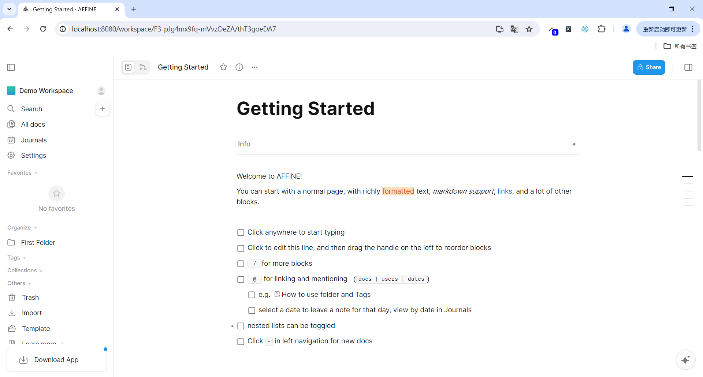Select page mode icon in header

[128, 67]
